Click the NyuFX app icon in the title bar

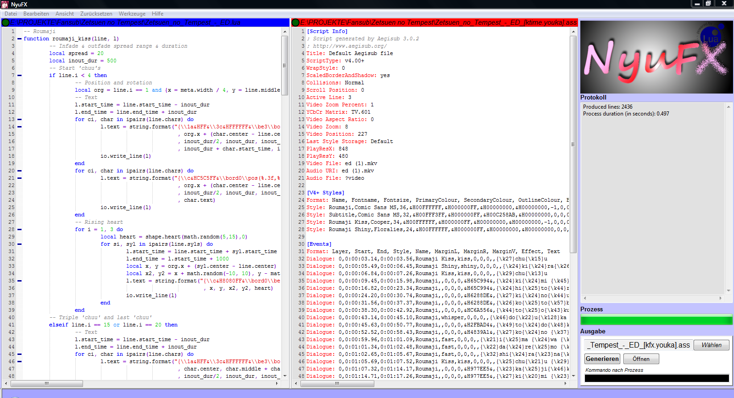tap(5, 4)
